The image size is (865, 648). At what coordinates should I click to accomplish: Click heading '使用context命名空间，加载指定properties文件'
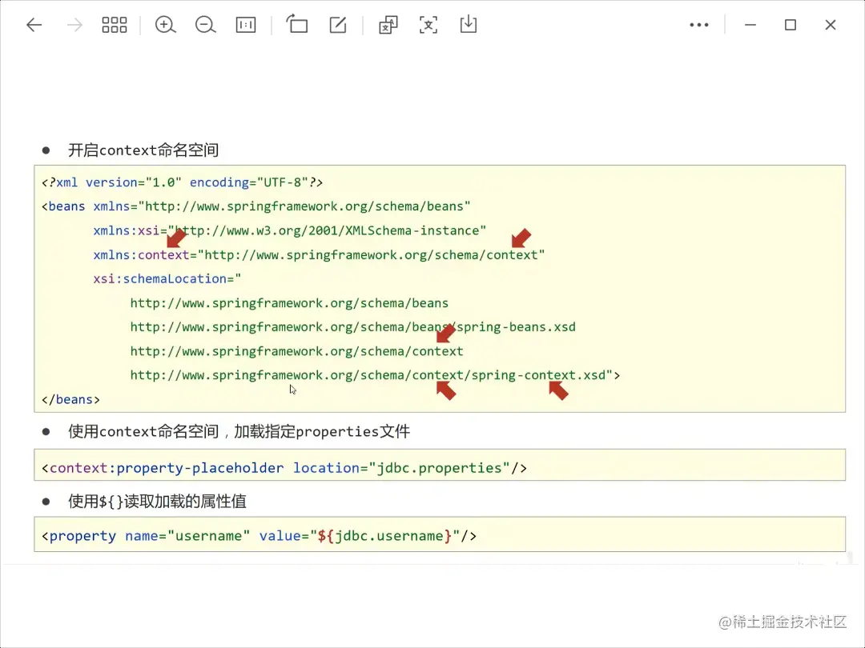[239, 431]
